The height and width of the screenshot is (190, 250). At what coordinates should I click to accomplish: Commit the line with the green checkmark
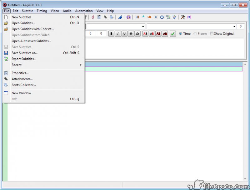tap(173, 34)
